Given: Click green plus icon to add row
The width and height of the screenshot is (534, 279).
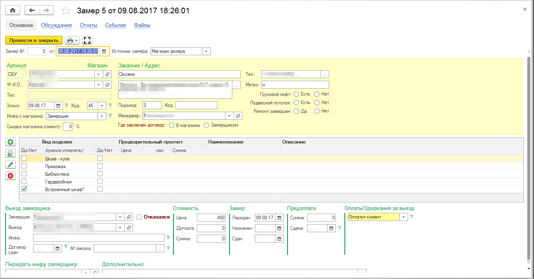Looking at the screenshot, I should pyautogui.click(x=10, y=142).
